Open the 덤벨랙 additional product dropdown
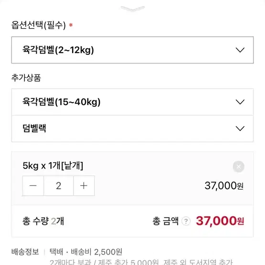265x265 pixels. [133, 128]
